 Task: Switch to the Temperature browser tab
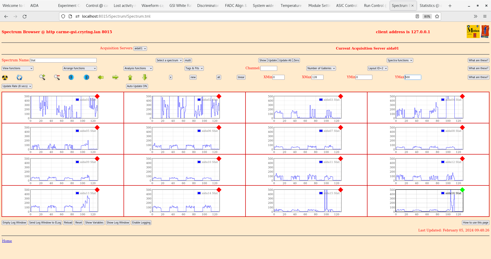pyautogui.click(x=291, y=6)
